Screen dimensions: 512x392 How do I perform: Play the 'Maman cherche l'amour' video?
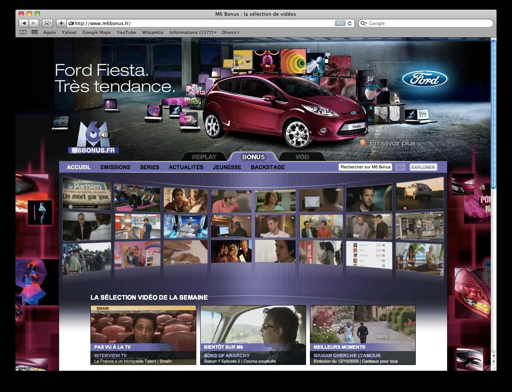click(x=363, y=335)
